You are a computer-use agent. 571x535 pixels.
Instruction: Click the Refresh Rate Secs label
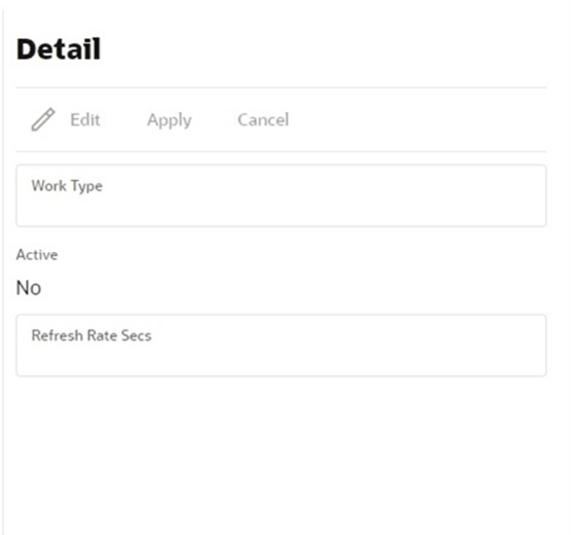(91, 336)
